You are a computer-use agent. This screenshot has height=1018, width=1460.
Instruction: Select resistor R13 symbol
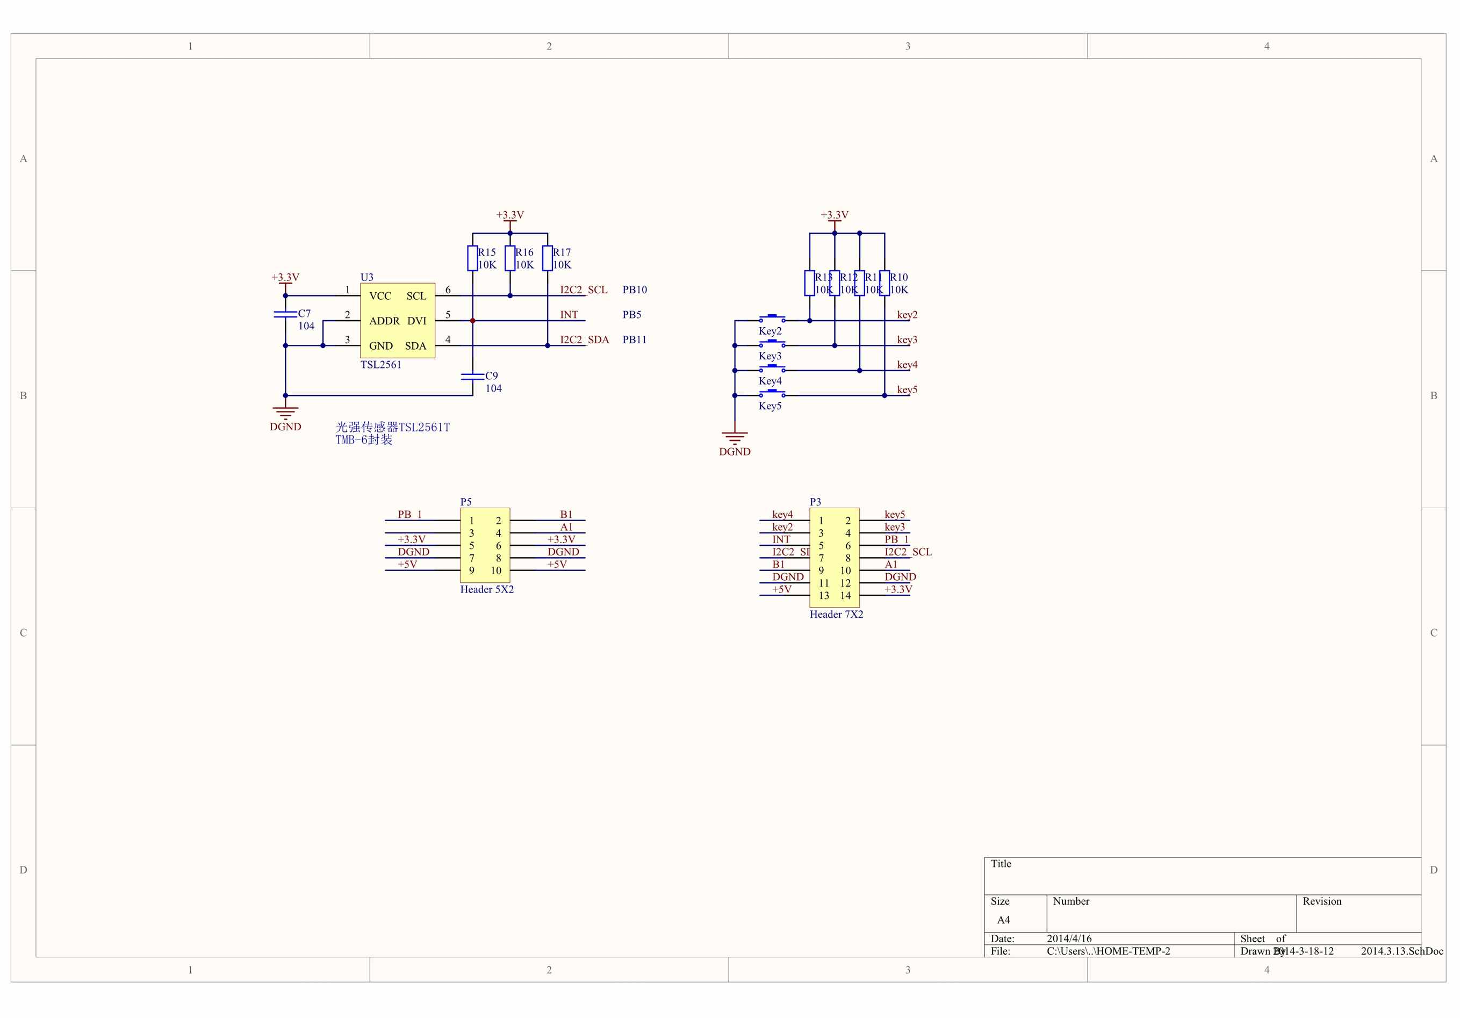(809, 283)
